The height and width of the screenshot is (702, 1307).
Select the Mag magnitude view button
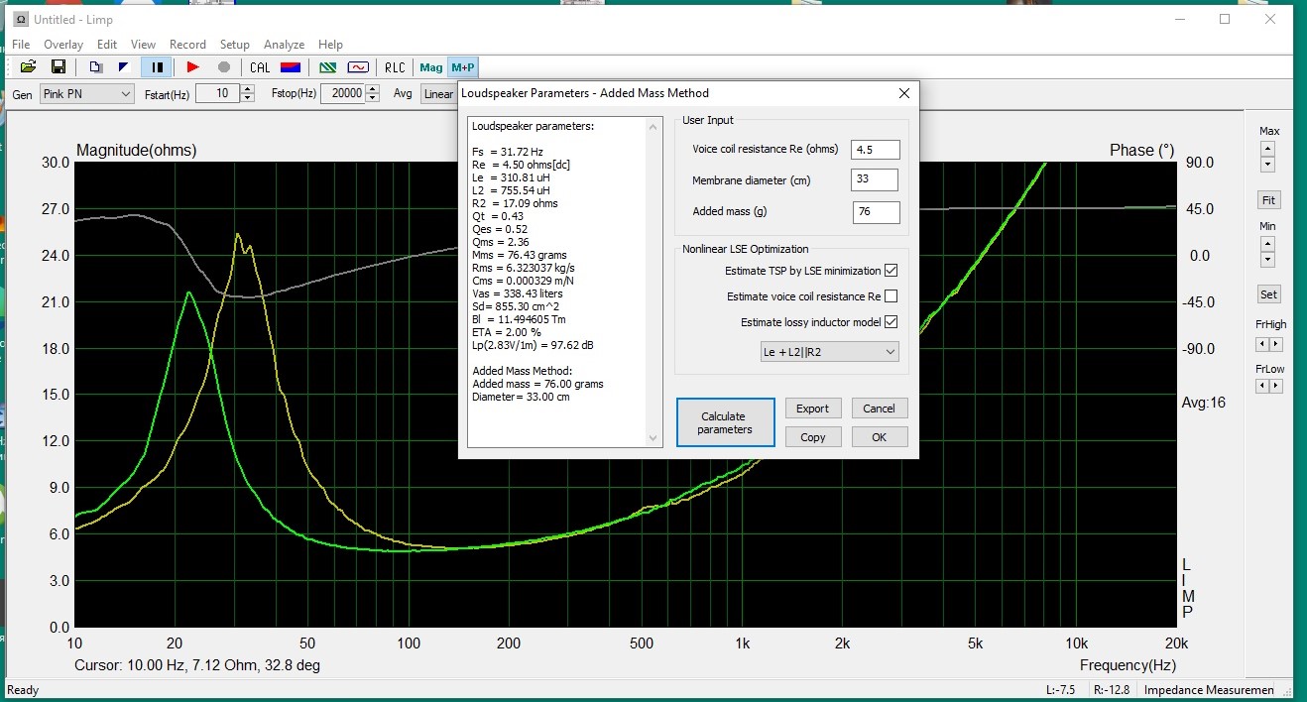(x=431, y=67)
